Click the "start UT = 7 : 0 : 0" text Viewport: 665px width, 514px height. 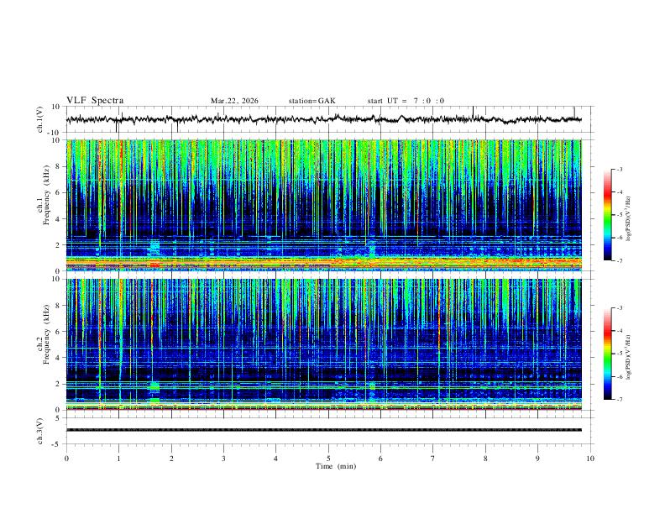pos(406,101)
